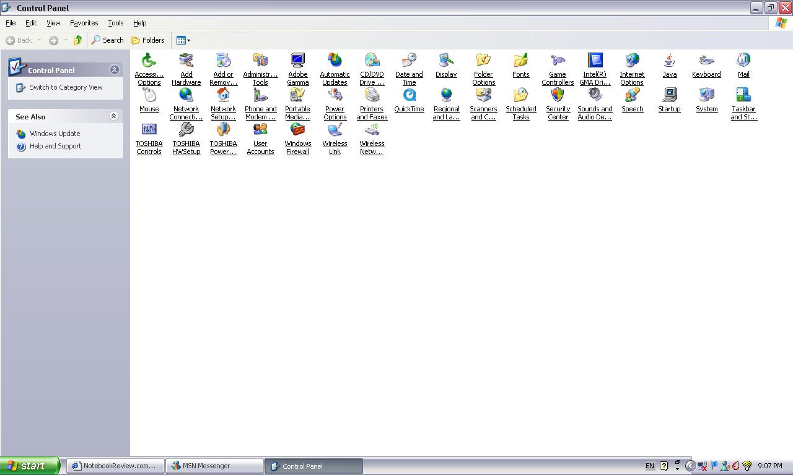Open Power Options icon
The height and width of the screenshot is (475, 793).
click(335, 95)
